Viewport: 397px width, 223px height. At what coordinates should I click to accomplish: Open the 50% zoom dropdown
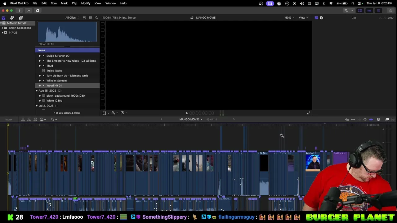pyautogui.click(x=290, y=18)
